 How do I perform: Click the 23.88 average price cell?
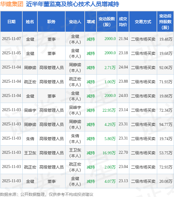pos(123,81)
